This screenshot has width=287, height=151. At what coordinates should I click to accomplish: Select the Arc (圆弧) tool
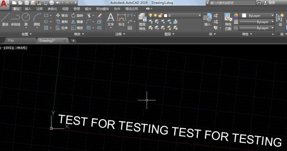pyautogui.click(x=37, y=19)
